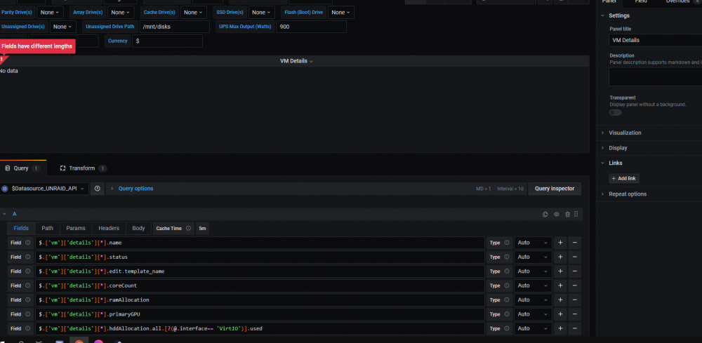Click the Add link button

pyautogui.click(x=623, y=178)
